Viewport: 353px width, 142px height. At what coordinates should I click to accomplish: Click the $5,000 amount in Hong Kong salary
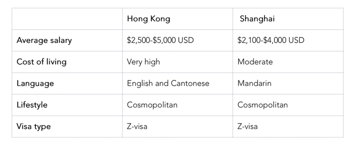point(163,40)
